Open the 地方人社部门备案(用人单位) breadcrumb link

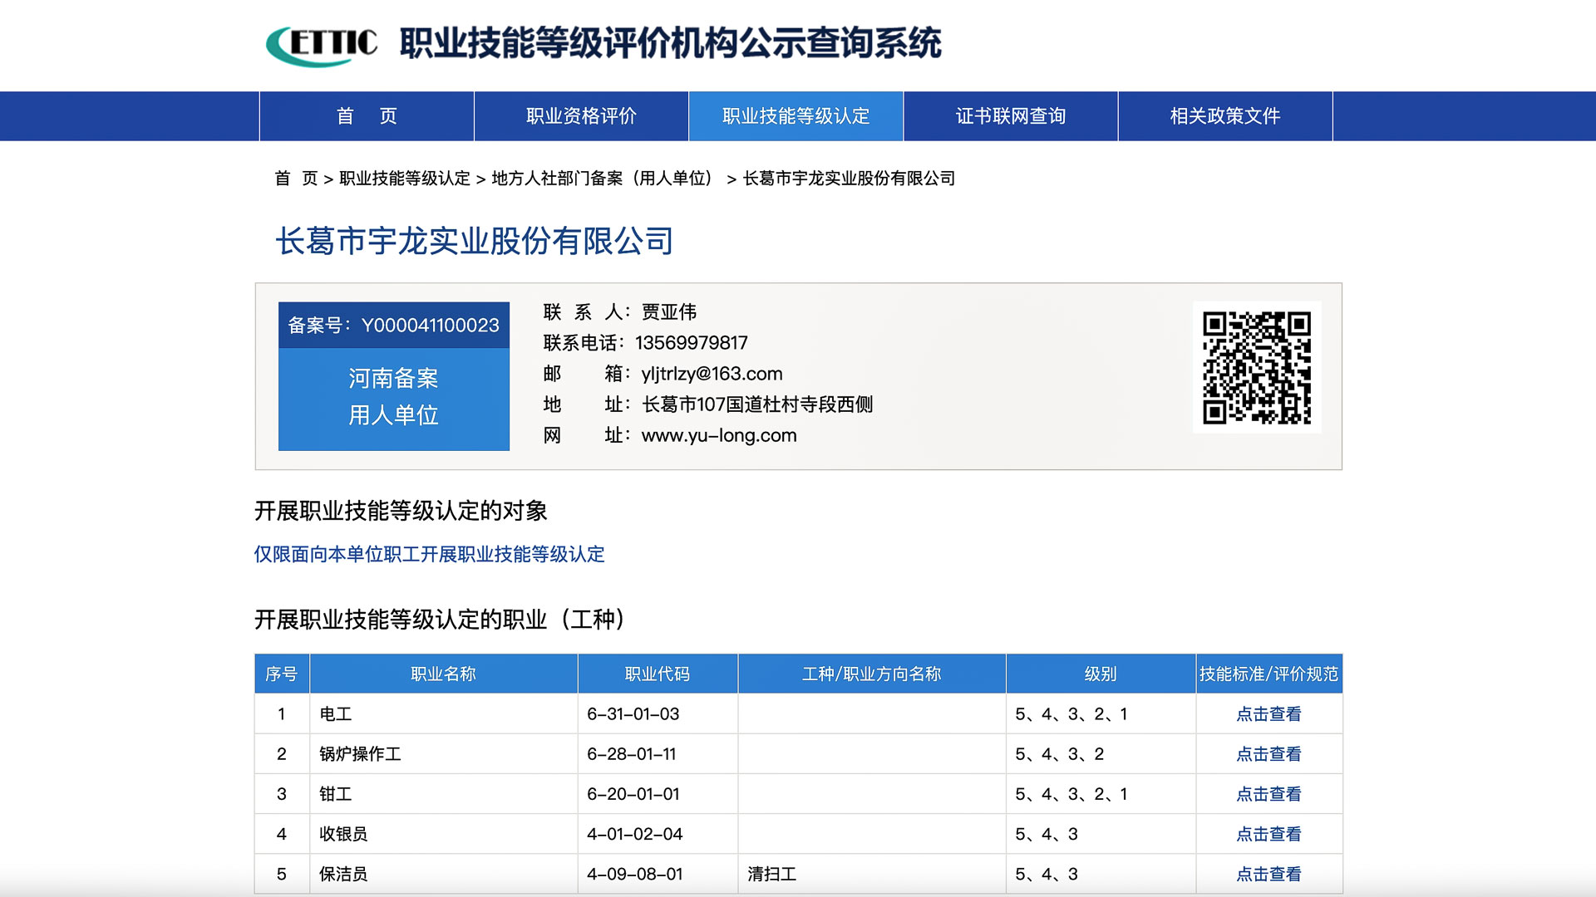(x=604, y=179)
